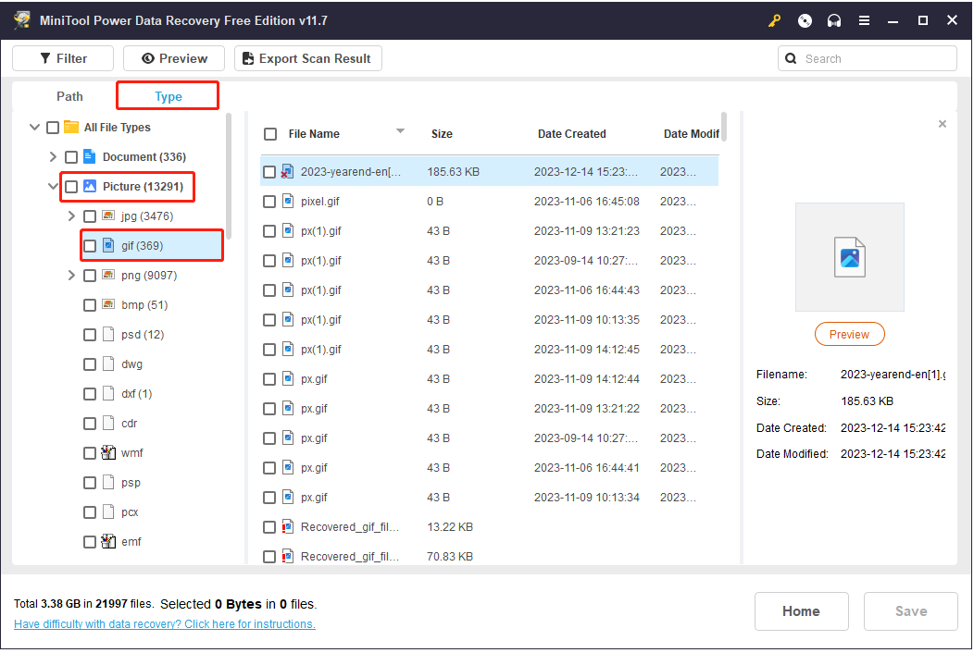Open the Filter button
Image resolution: width=974 pixels, height=653 pixels.
63,58
